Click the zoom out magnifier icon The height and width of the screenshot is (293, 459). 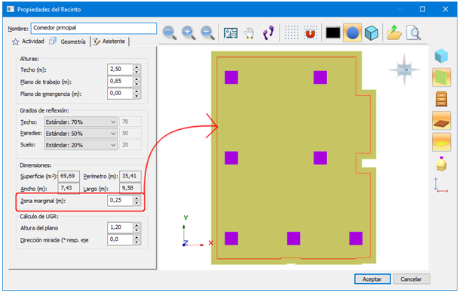click(x=207, y=32)
